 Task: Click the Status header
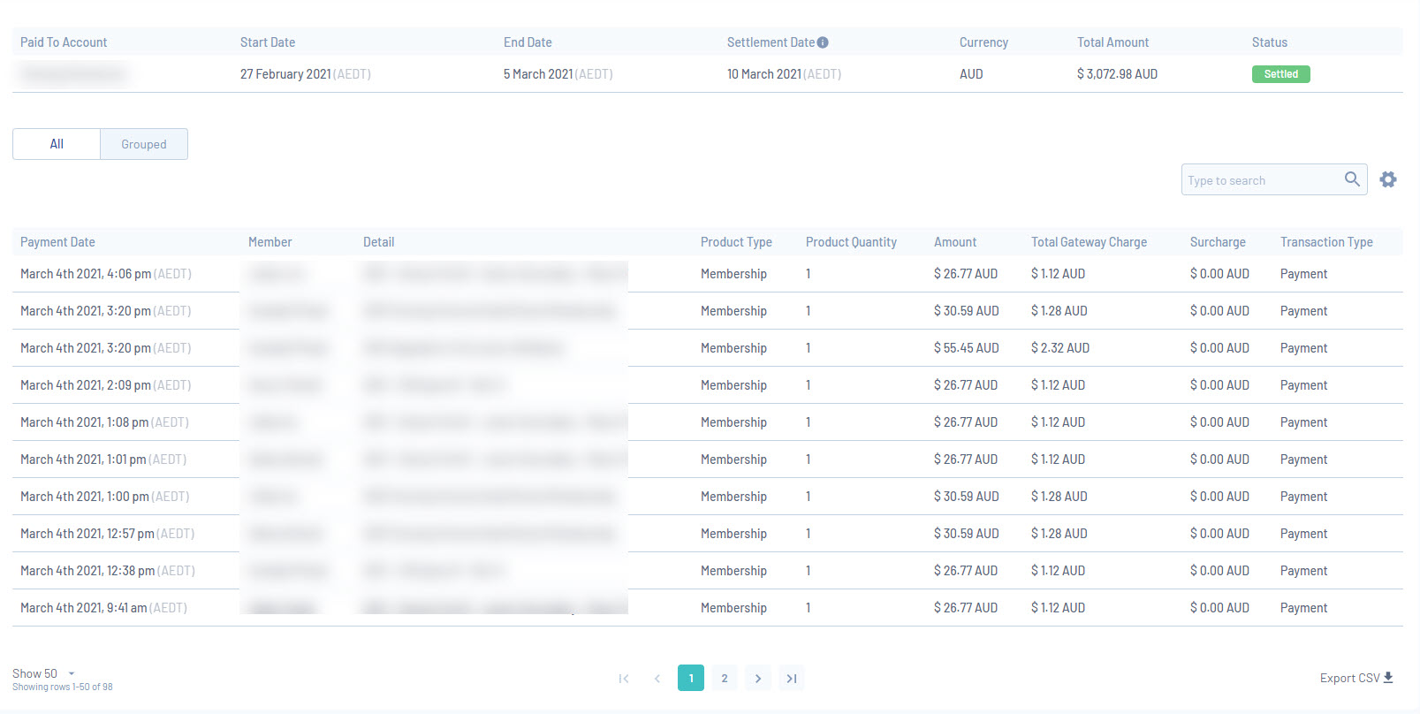[x=1269, y=42]
